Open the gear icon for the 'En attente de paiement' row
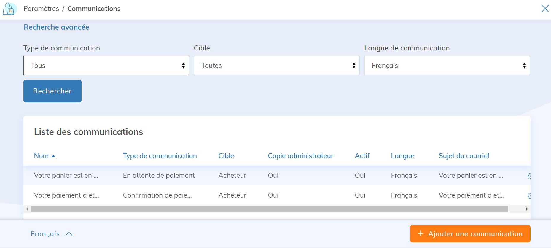This screenshot has width=551, height=248. [529, 176]
